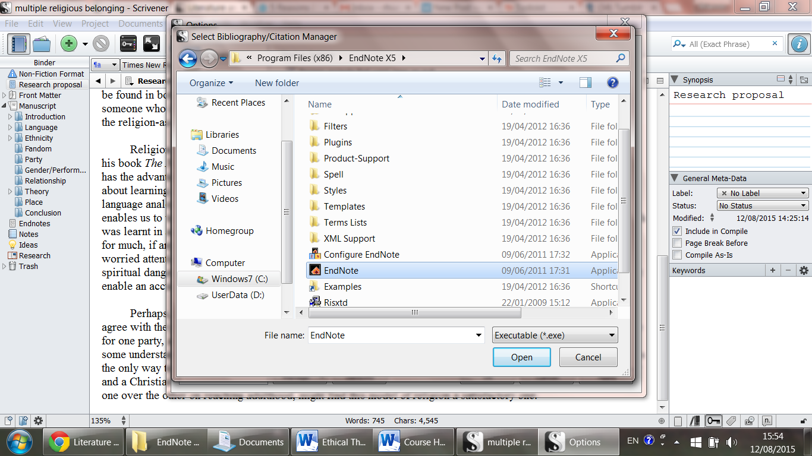Viewport: 812px width, 456px height.
Task: Toggle the preview pane icon in file dialog
Action: click(x=586, y=83)
